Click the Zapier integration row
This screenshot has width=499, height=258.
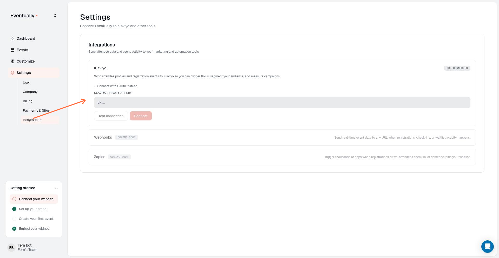282,157
